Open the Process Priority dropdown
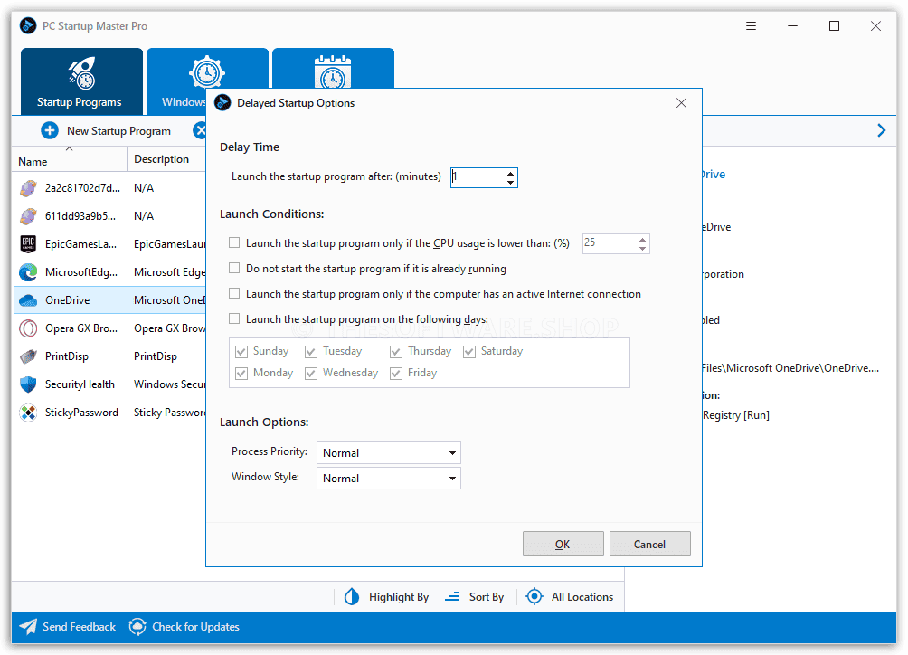Viewport: 908px width, 655px height. (x=389, y=453)
